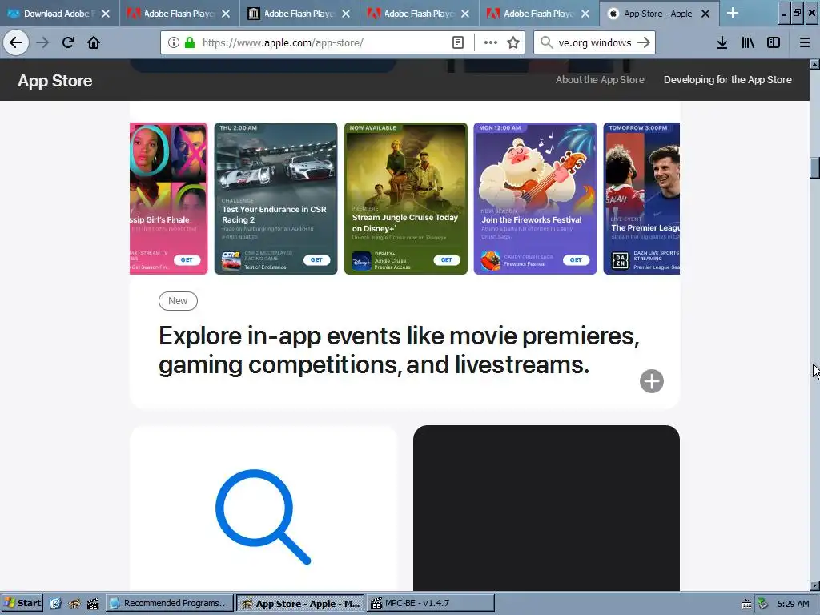The width and height of the screenshot is (820, 615).
Task: Click GET on CSR Racing 2 card
Action: pos(316,260)
